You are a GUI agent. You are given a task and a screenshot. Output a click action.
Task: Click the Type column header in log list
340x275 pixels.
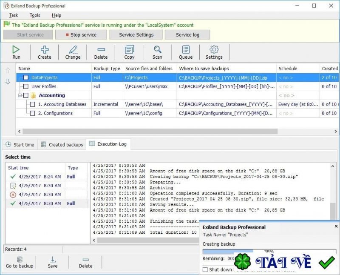77,168
